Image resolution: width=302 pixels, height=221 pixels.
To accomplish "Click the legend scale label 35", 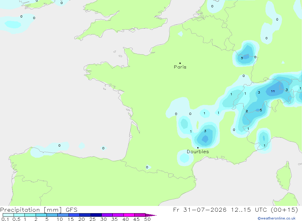I will point(114,219).
